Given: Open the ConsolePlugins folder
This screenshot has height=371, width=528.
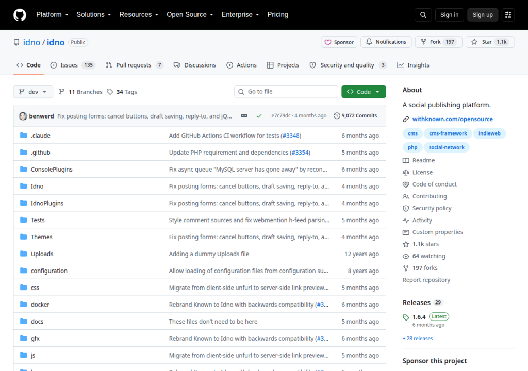Looking at the screenshot, I should (52, 170).
